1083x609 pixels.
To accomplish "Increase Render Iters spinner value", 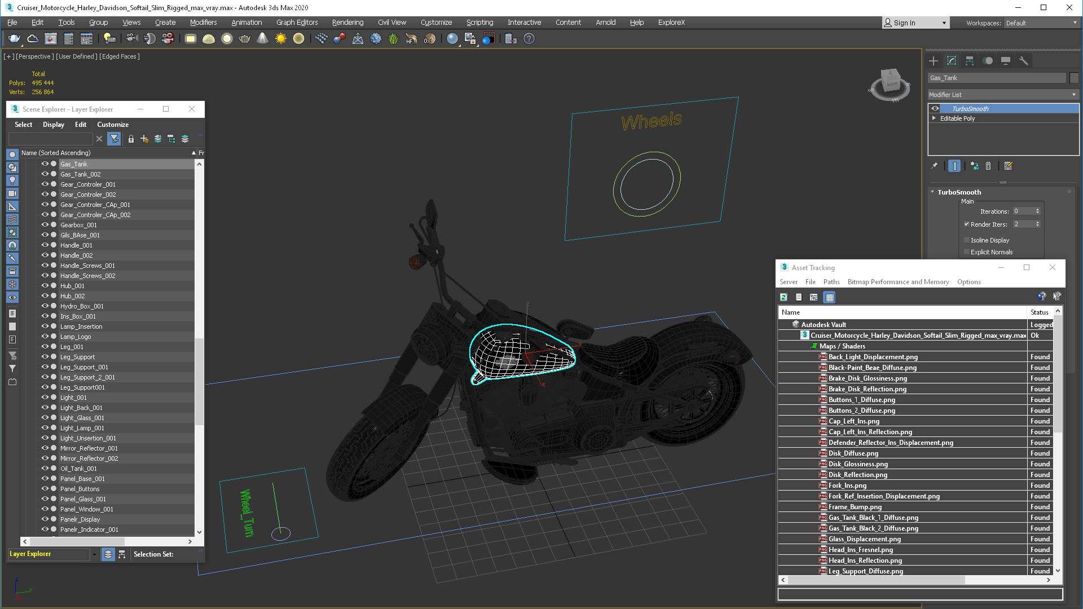I will (1037, 223).
